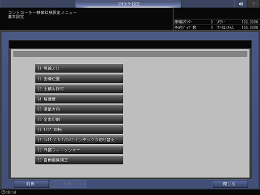Select the コントローラー設定 tab at top
Image resolution: width=260 pixels, height=195 pixels.
tap(128, 4)
